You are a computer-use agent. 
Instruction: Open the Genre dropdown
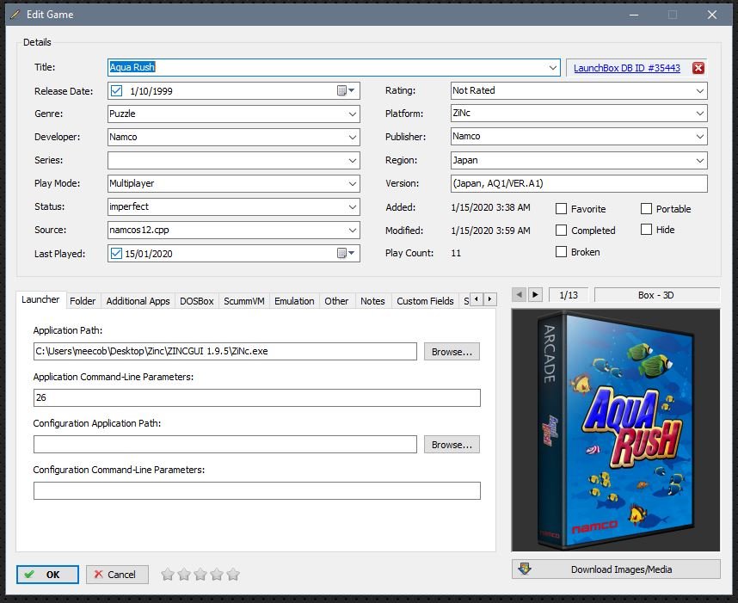(x=353, y=114)
